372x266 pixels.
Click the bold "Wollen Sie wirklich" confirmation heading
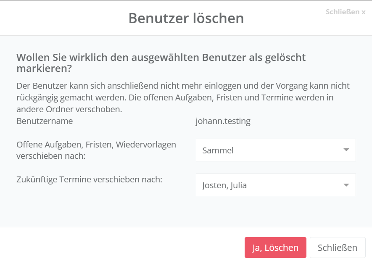[161, 58]
